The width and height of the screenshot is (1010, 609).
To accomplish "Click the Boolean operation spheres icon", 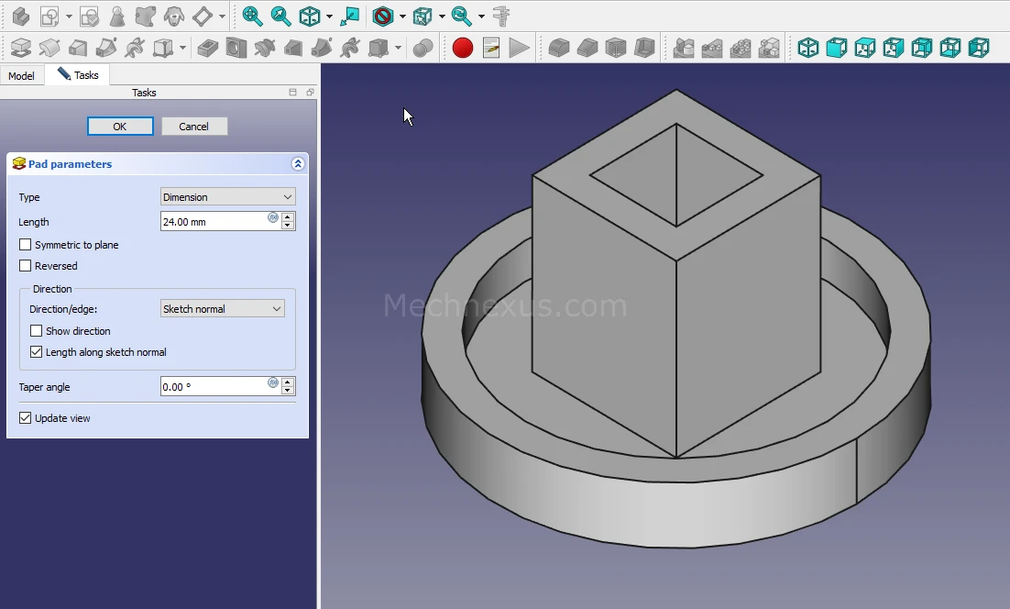I will [x=423, y=48].
